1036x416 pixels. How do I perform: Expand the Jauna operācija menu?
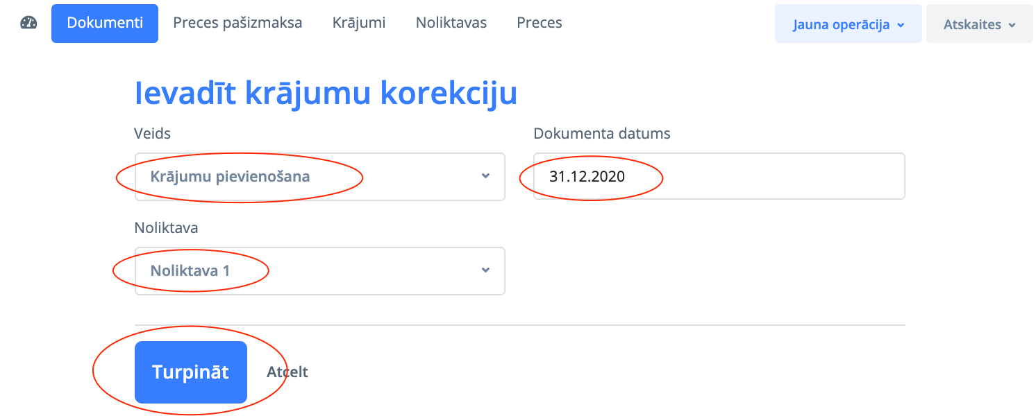(848, 24)
